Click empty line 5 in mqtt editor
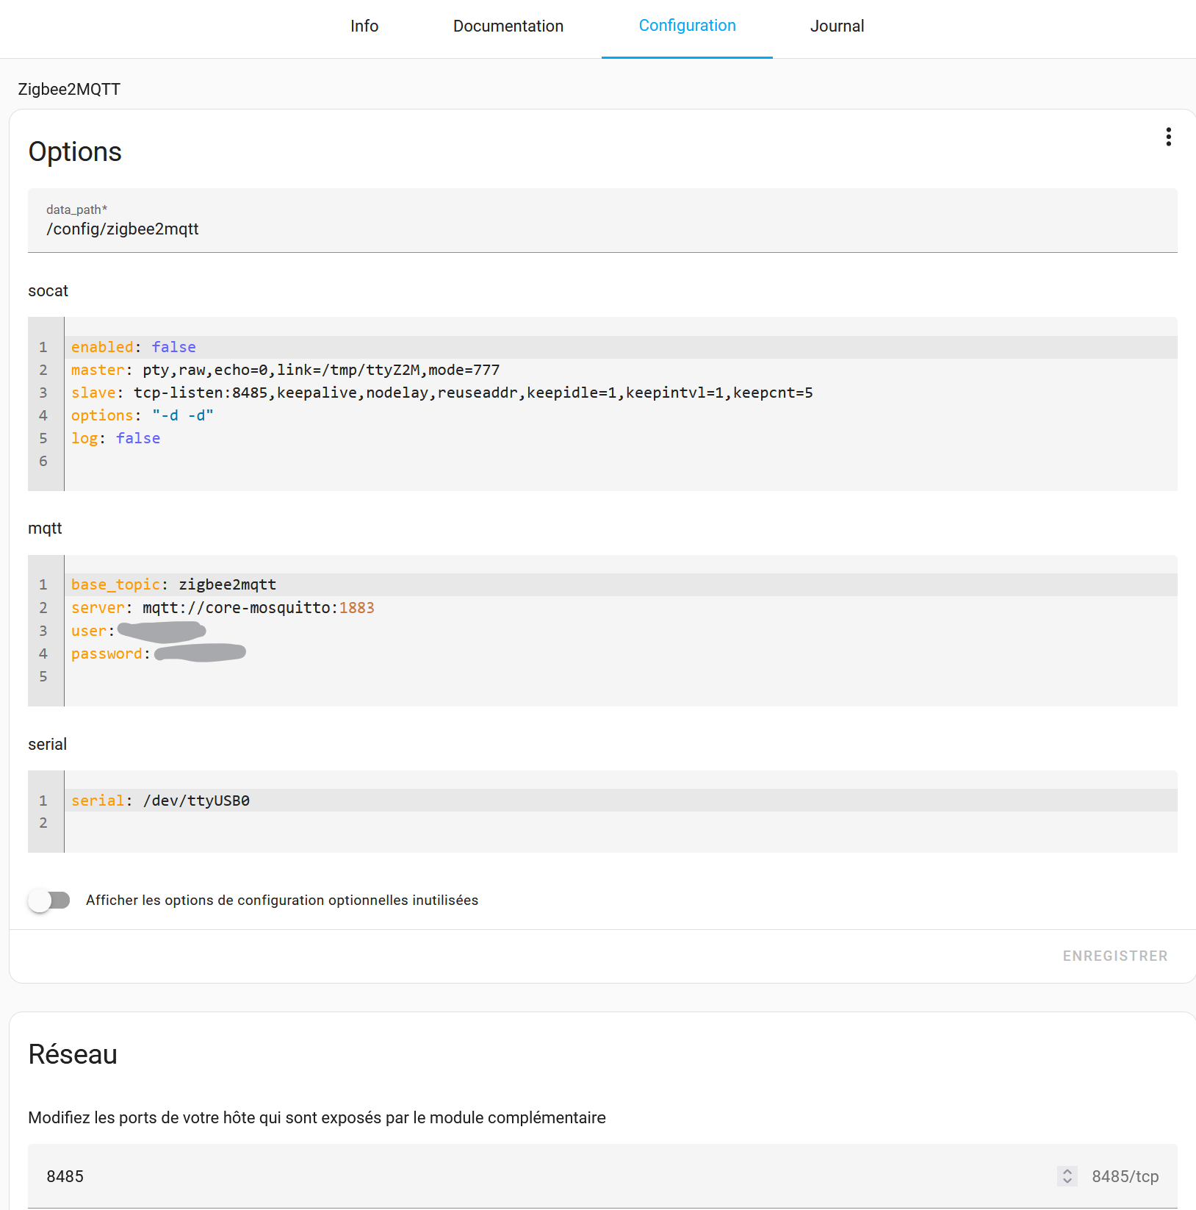Viewport: 1196px width, 1210px height. [x=621, y=676]
